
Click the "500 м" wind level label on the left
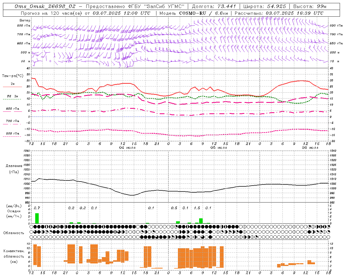[26, 52]
